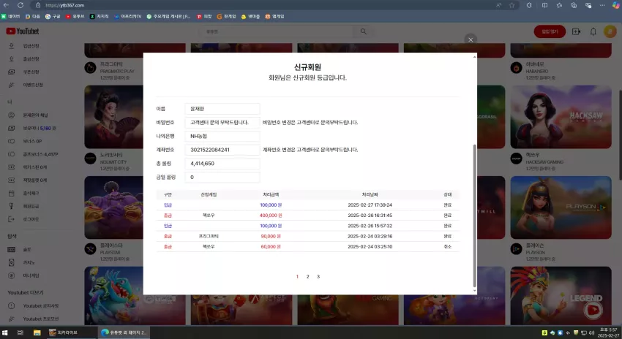The width and height of the screenshot is (622, 339).
Task: Click the YouTubet logo
Action: click(x=23, y=31)
